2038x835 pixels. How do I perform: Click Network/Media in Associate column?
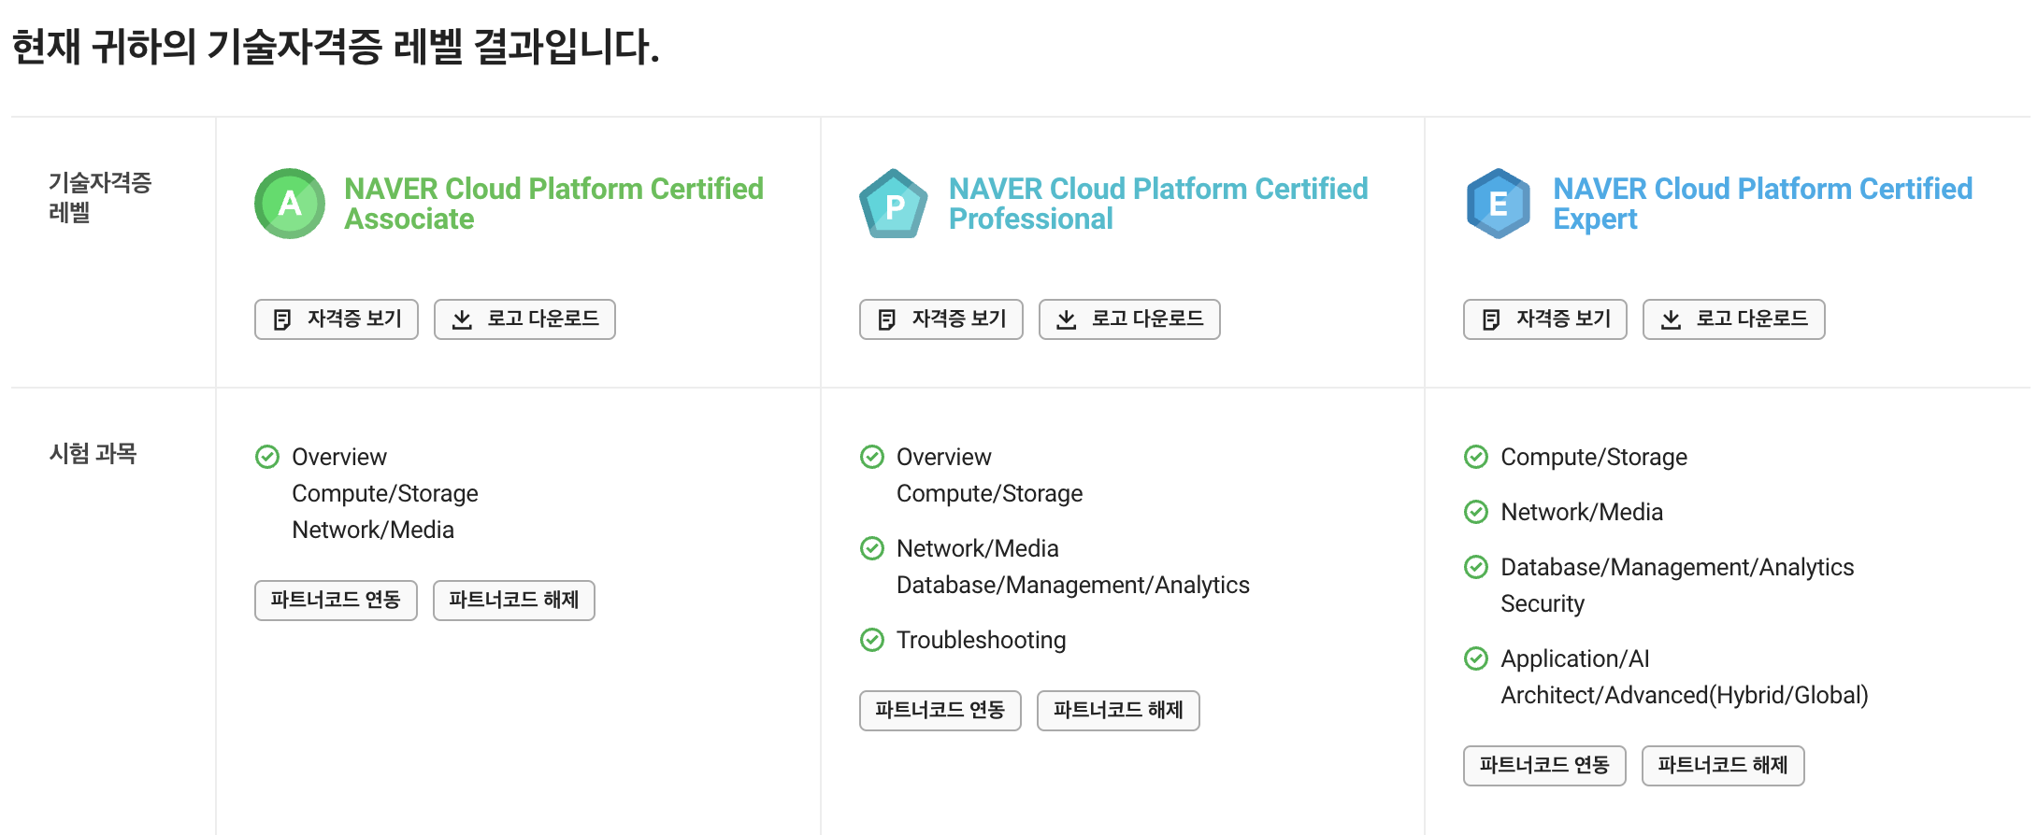point(373,530)
